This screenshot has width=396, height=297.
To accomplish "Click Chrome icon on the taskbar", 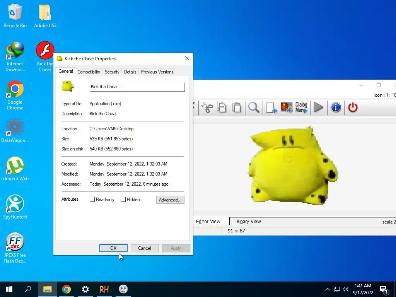I will coord(67,289).
